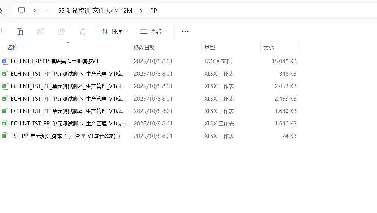Click the Delete trash can icon
The image size is (377, 213).
tap(83, 32)
